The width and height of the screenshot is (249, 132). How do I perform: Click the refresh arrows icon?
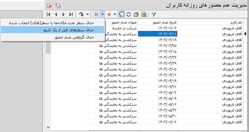coord(129,14)
